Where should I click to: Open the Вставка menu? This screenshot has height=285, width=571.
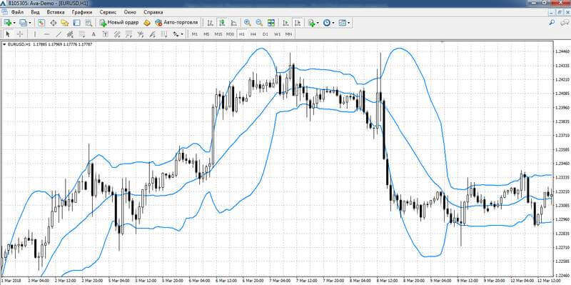pyautogui.click(x=56, y=12)
